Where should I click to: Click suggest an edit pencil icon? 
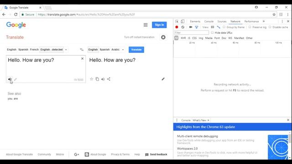[x=163, y=79]
